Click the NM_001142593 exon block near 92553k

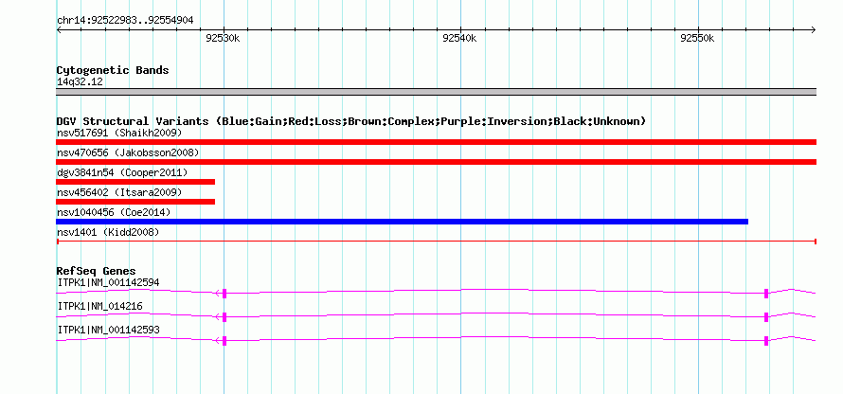pyautogui.click(x=766, y=341)
